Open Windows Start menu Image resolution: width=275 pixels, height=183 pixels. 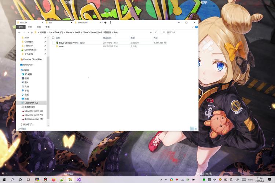tap(4, 179)
